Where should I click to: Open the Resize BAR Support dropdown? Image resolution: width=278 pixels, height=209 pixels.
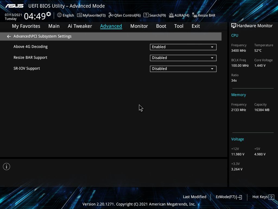[183, 58]
